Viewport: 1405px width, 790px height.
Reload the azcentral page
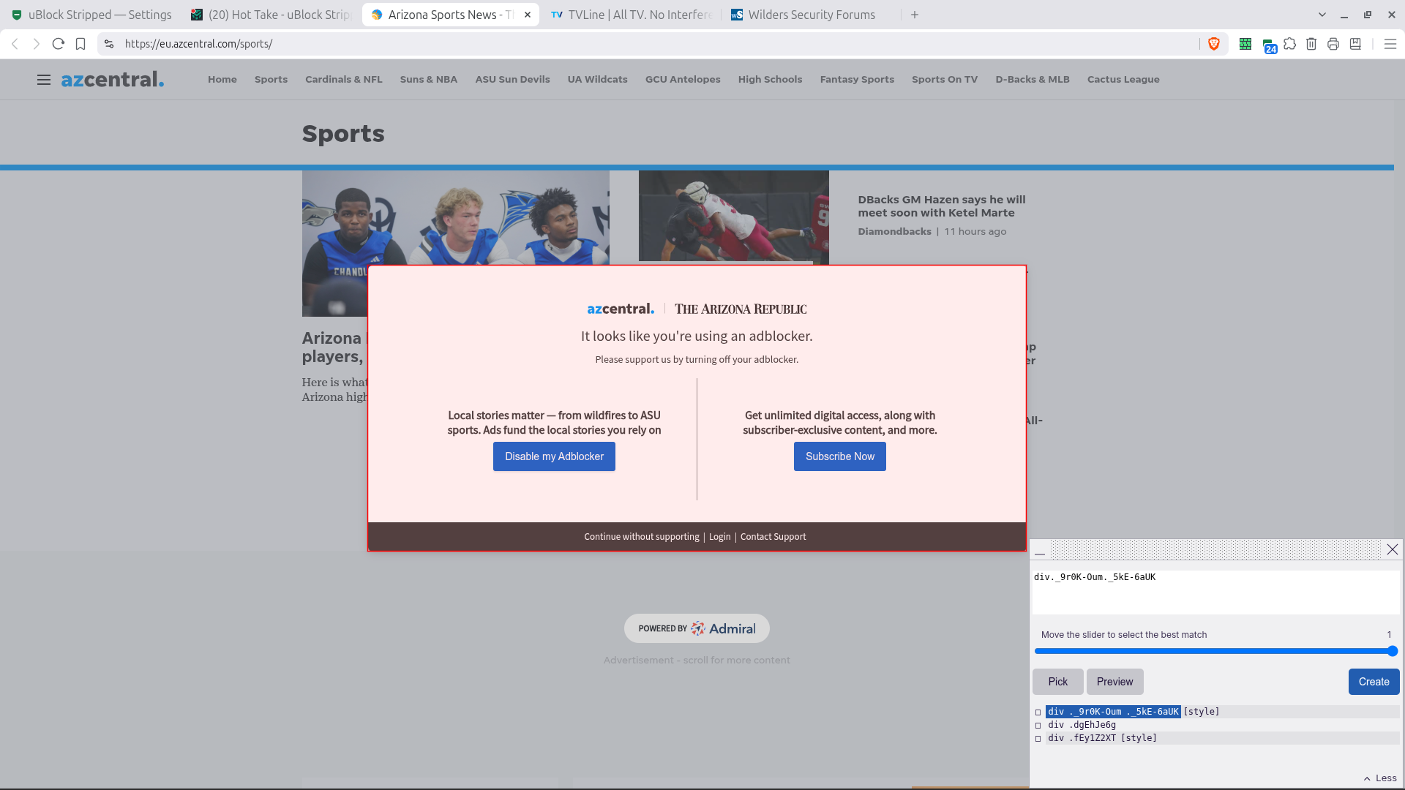pos(59,44)
